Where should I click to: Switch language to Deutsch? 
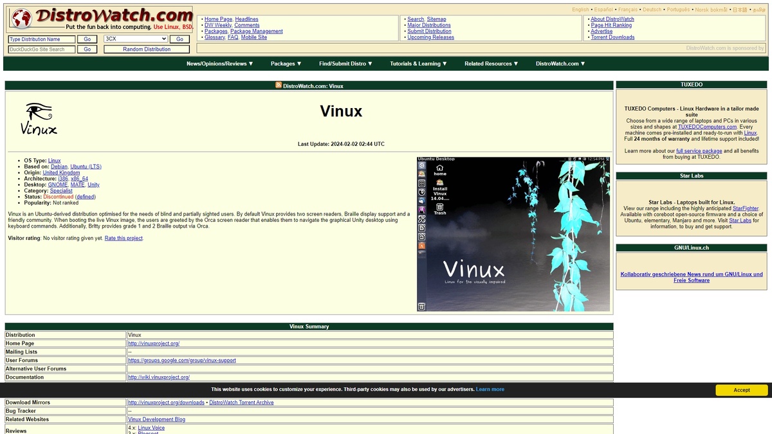[x=652, y=10]
